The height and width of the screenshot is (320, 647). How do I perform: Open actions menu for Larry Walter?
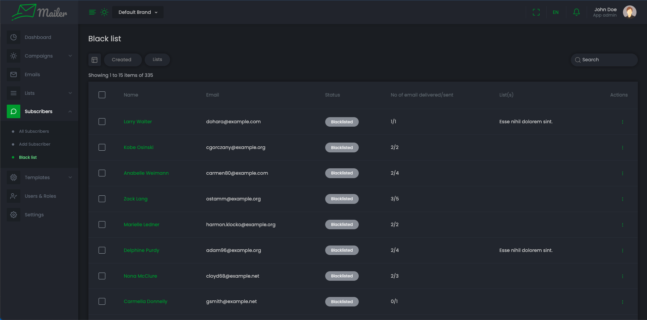click(x=622, y=122)
